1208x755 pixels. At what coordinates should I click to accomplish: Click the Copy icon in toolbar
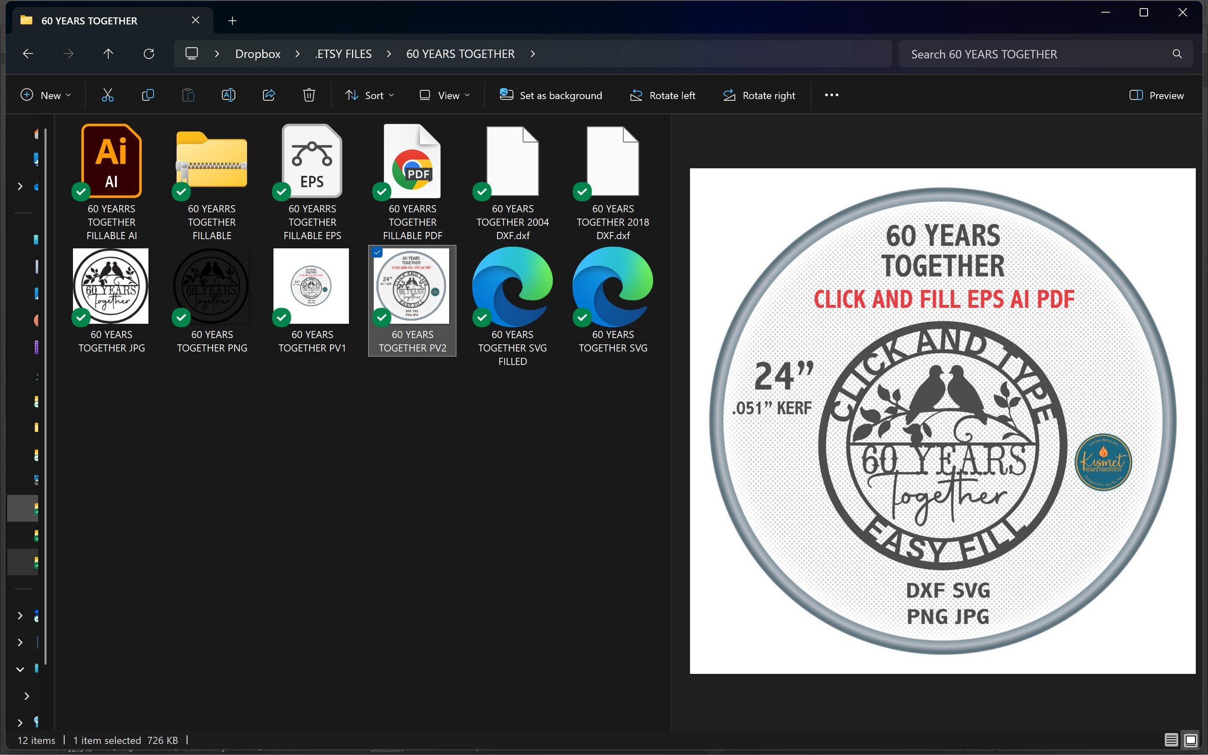coord(148,95)
